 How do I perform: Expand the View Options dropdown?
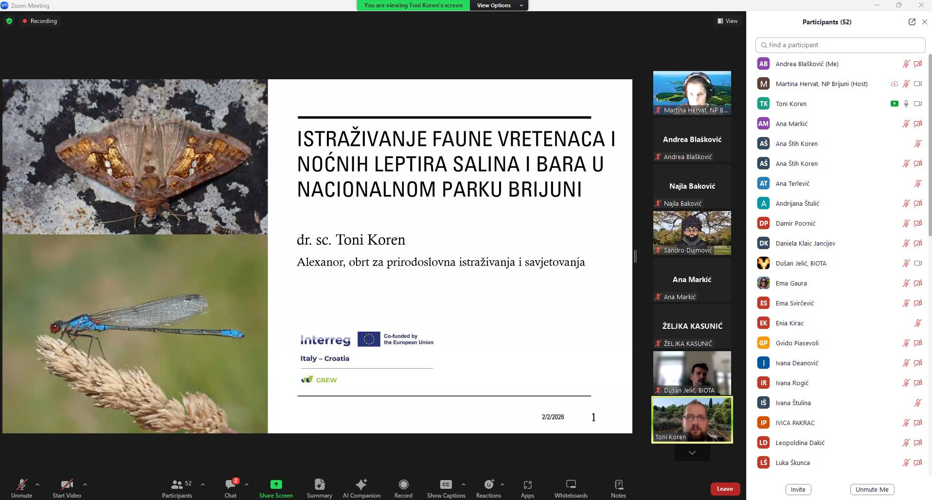[x=499, y=5]
